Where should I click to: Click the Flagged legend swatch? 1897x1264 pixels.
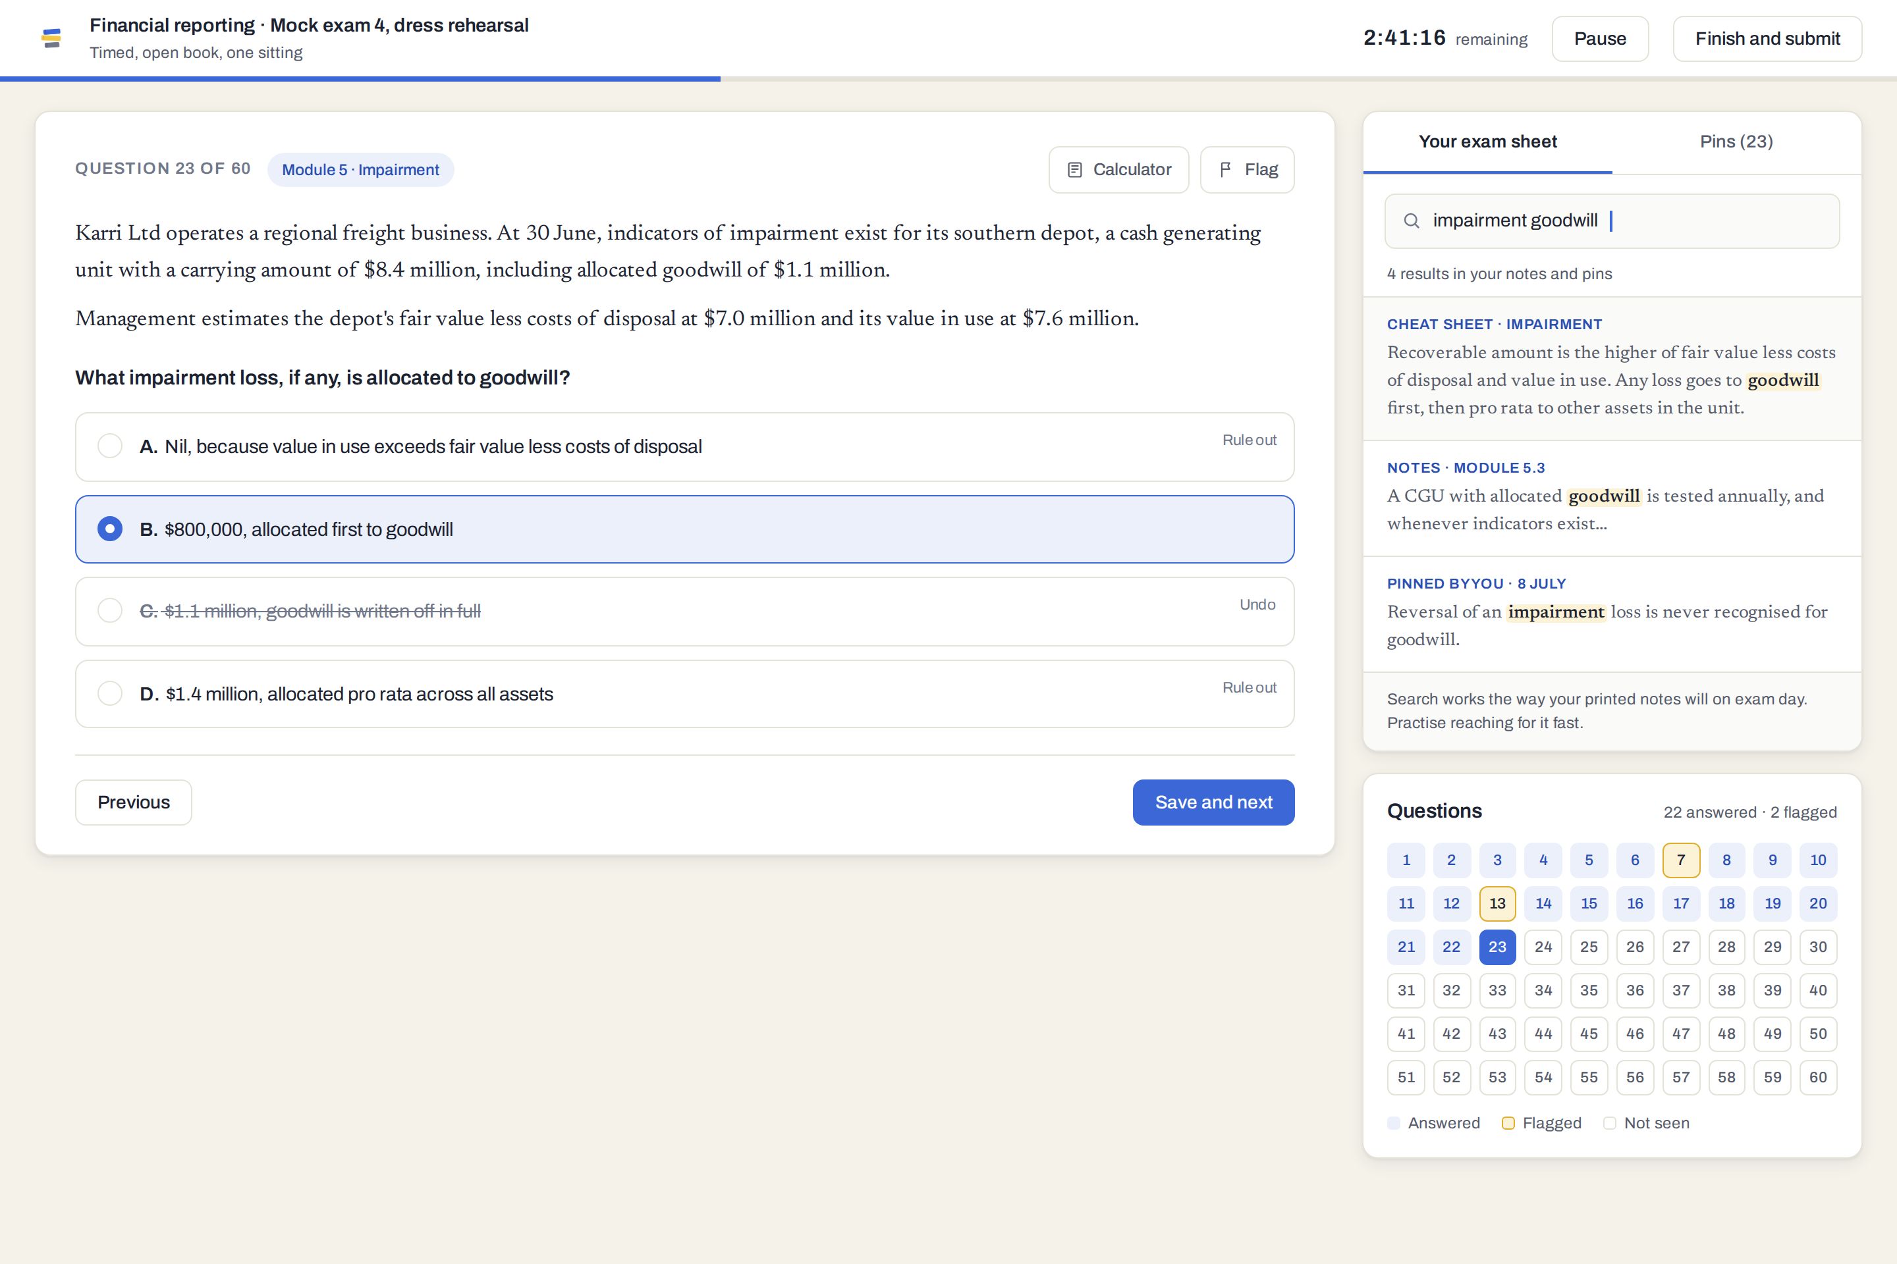[x=1508, y=1124]
